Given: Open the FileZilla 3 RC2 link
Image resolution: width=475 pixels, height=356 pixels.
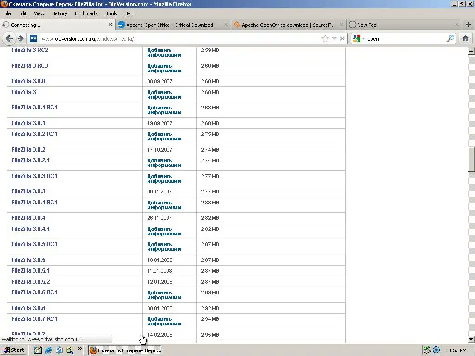Looking at the screenshot, I should 30,50.
